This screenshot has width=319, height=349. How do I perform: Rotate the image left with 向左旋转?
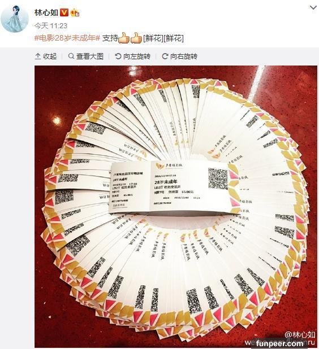[x=133, y=56]
